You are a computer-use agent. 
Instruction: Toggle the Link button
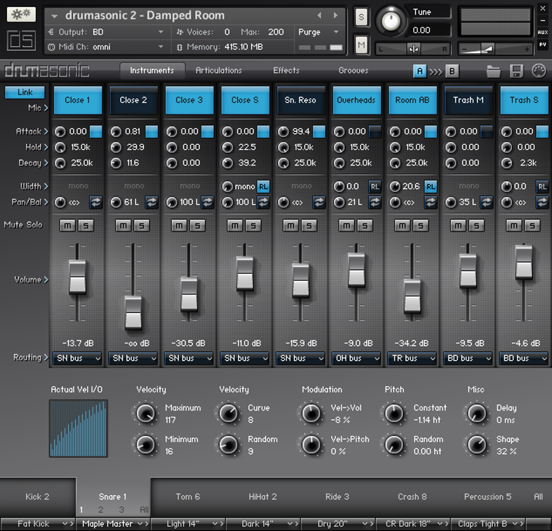click(x=25, y=92)
